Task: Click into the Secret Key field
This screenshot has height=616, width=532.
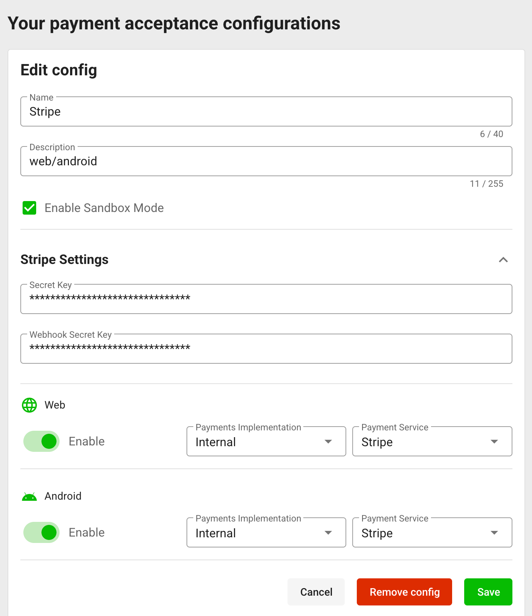Action: 266,299
